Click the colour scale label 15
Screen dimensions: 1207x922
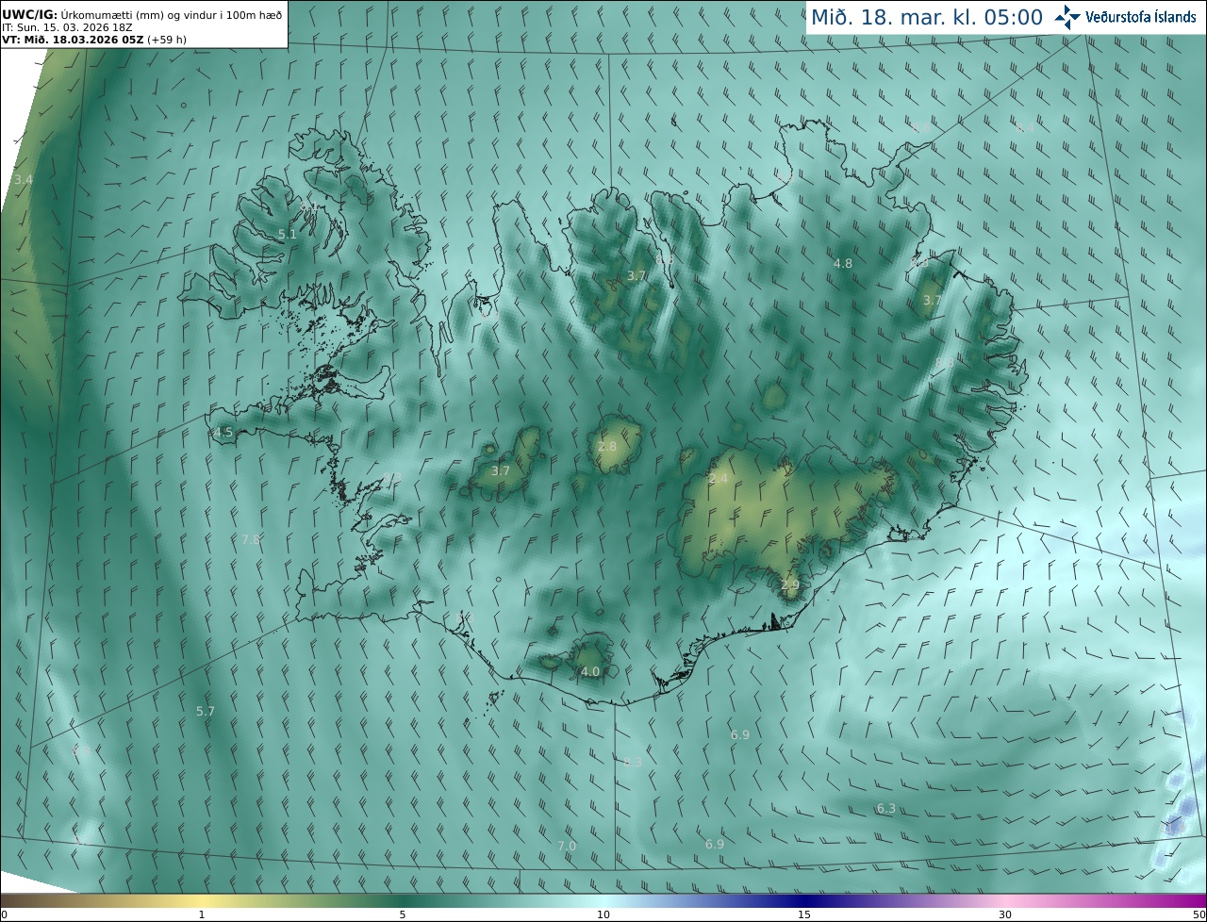(804, 914)
